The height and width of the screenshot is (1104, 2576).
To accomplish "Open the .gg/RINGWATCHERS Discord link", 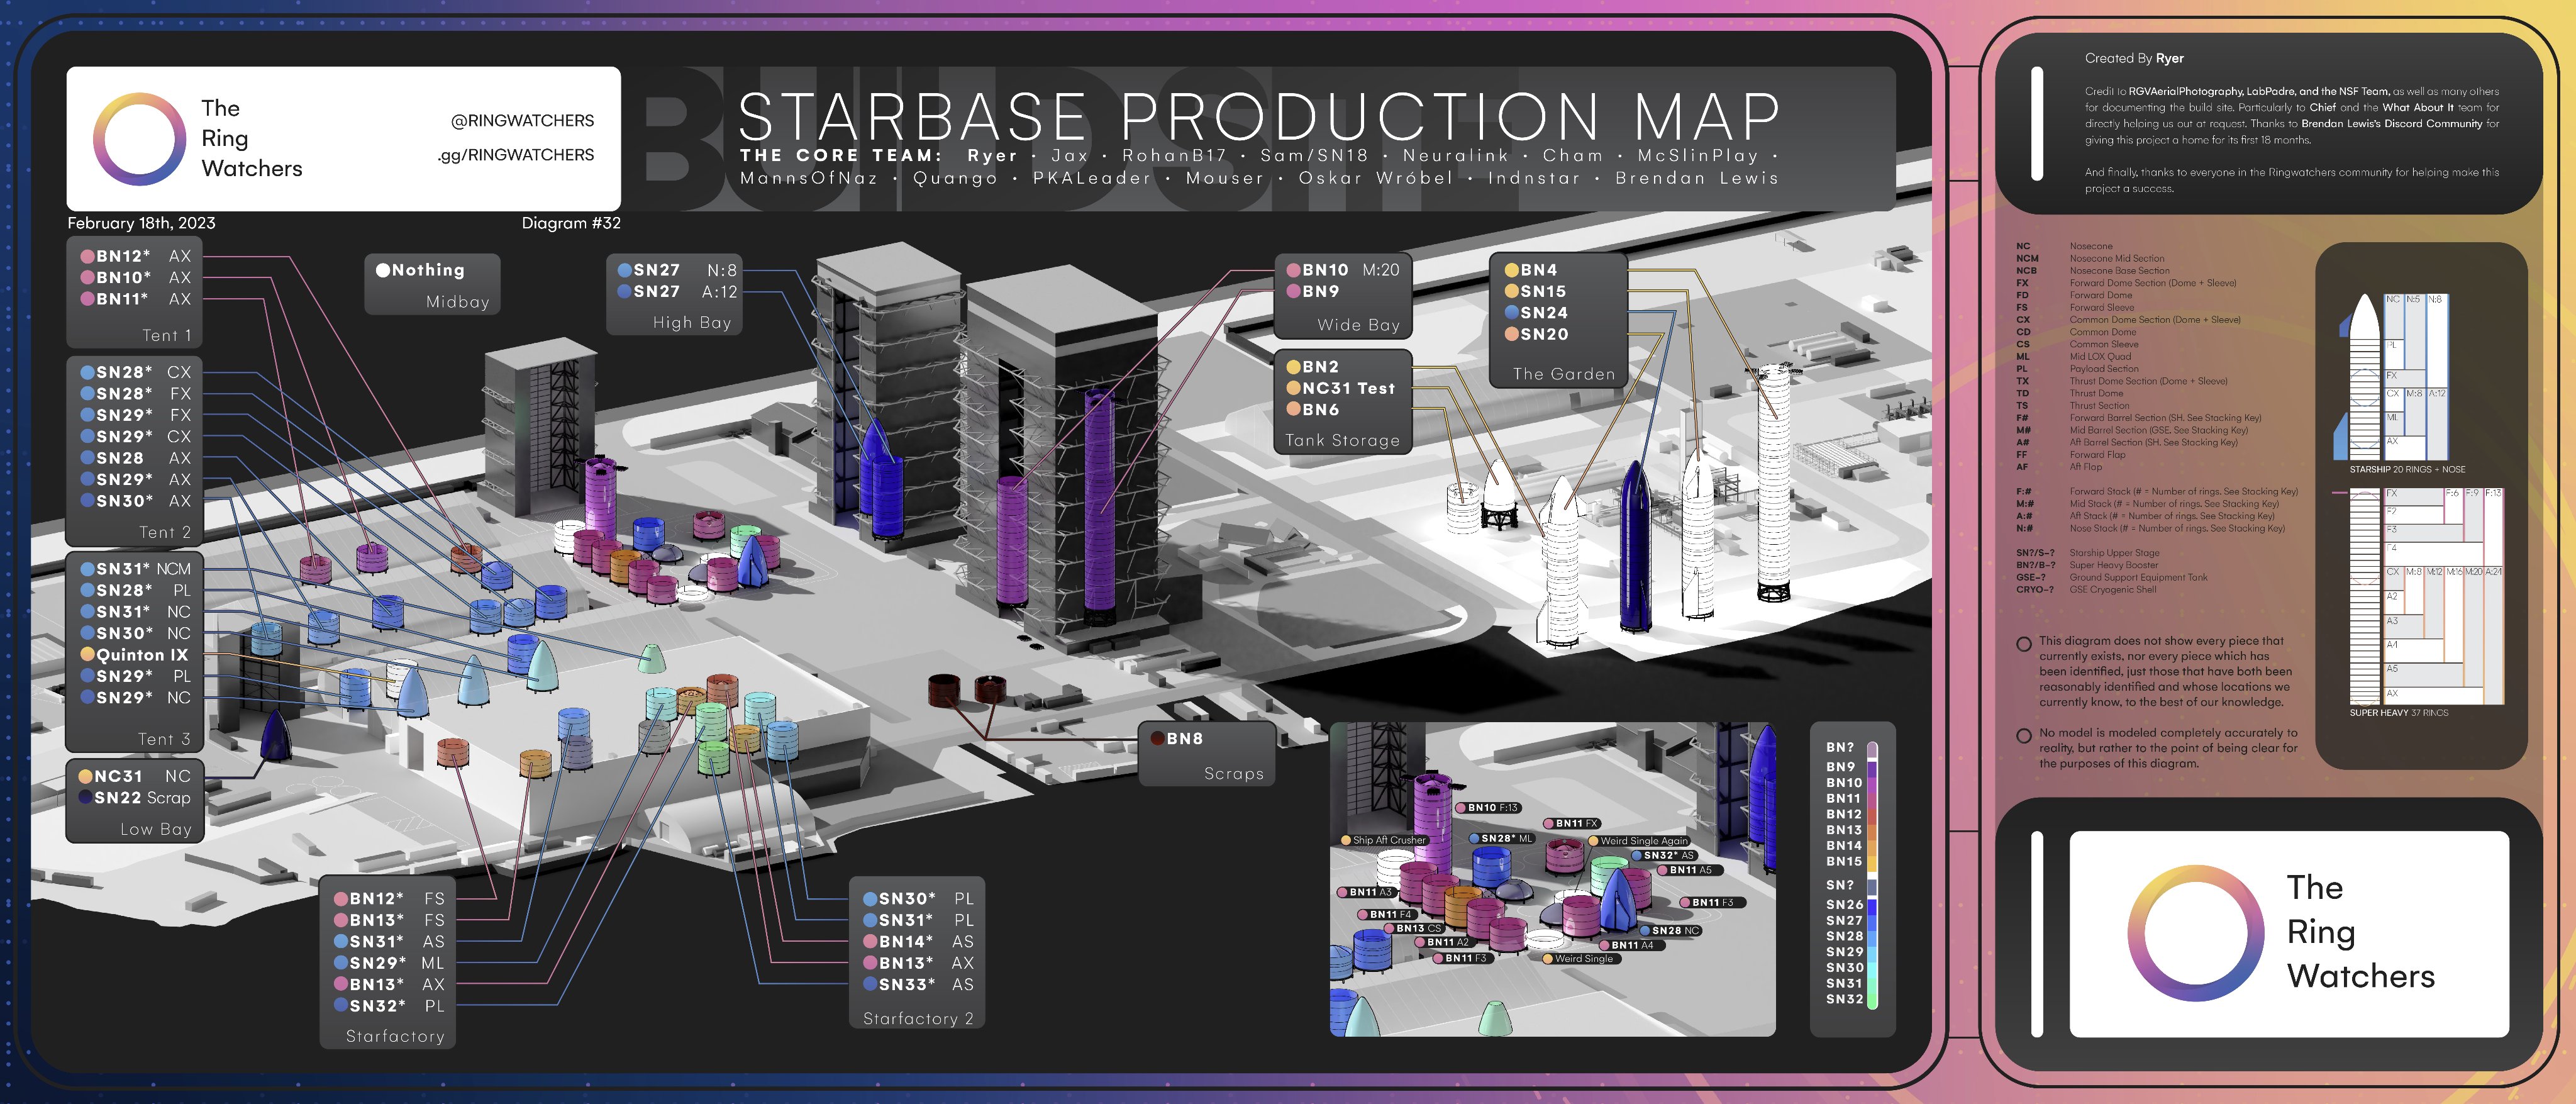I will (x=516, y=155).
